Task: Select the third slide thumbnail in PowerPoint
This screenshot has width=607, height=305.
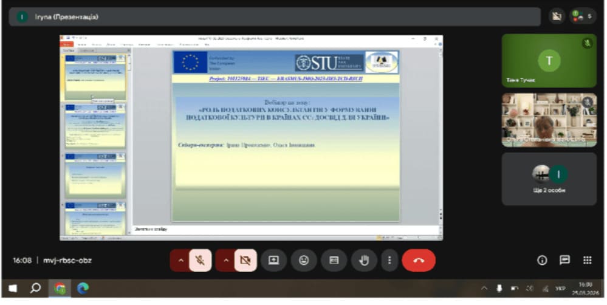Action: (95, 176)
